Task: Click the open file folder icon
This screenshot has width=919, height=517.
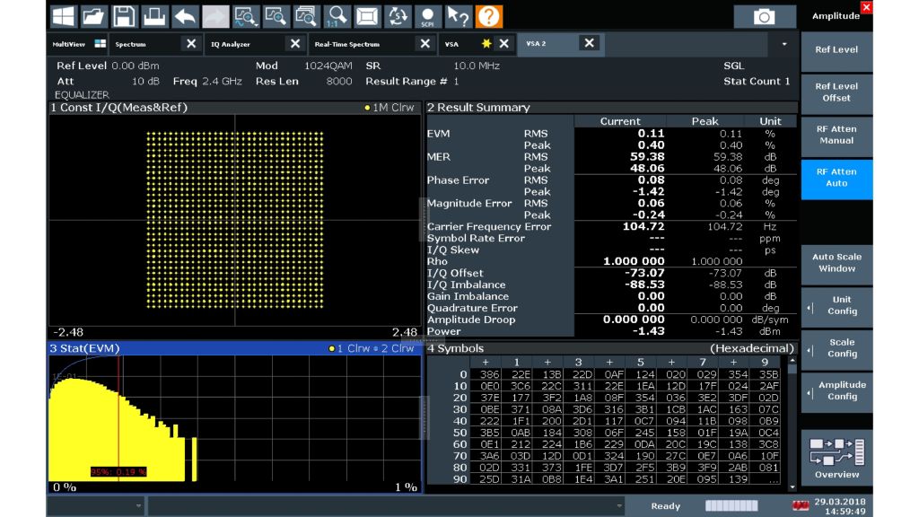Action: [x=93, y=16]
